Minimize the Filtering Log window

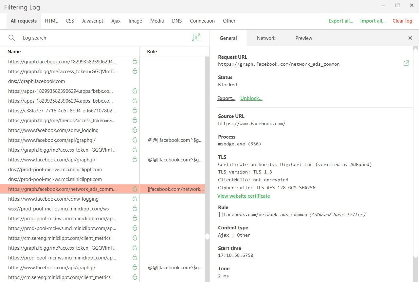[383, 6]
